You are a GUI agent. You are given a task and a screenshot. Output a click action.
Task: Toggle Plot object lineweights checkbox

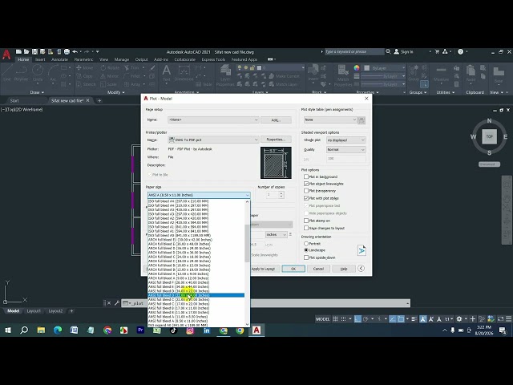coord(306,184)
